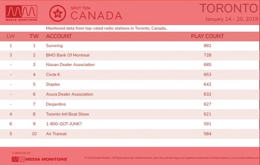Click the Circle K account name
260x165 pixels.
coord(53,74)
